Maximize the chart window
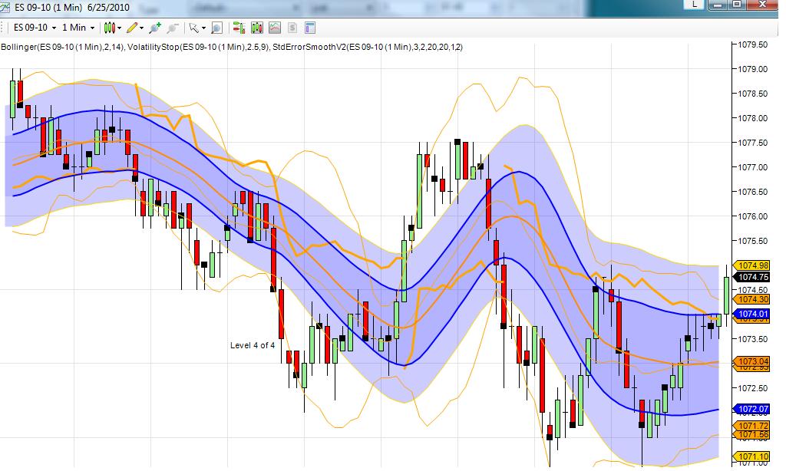 [x=737, y=5]
